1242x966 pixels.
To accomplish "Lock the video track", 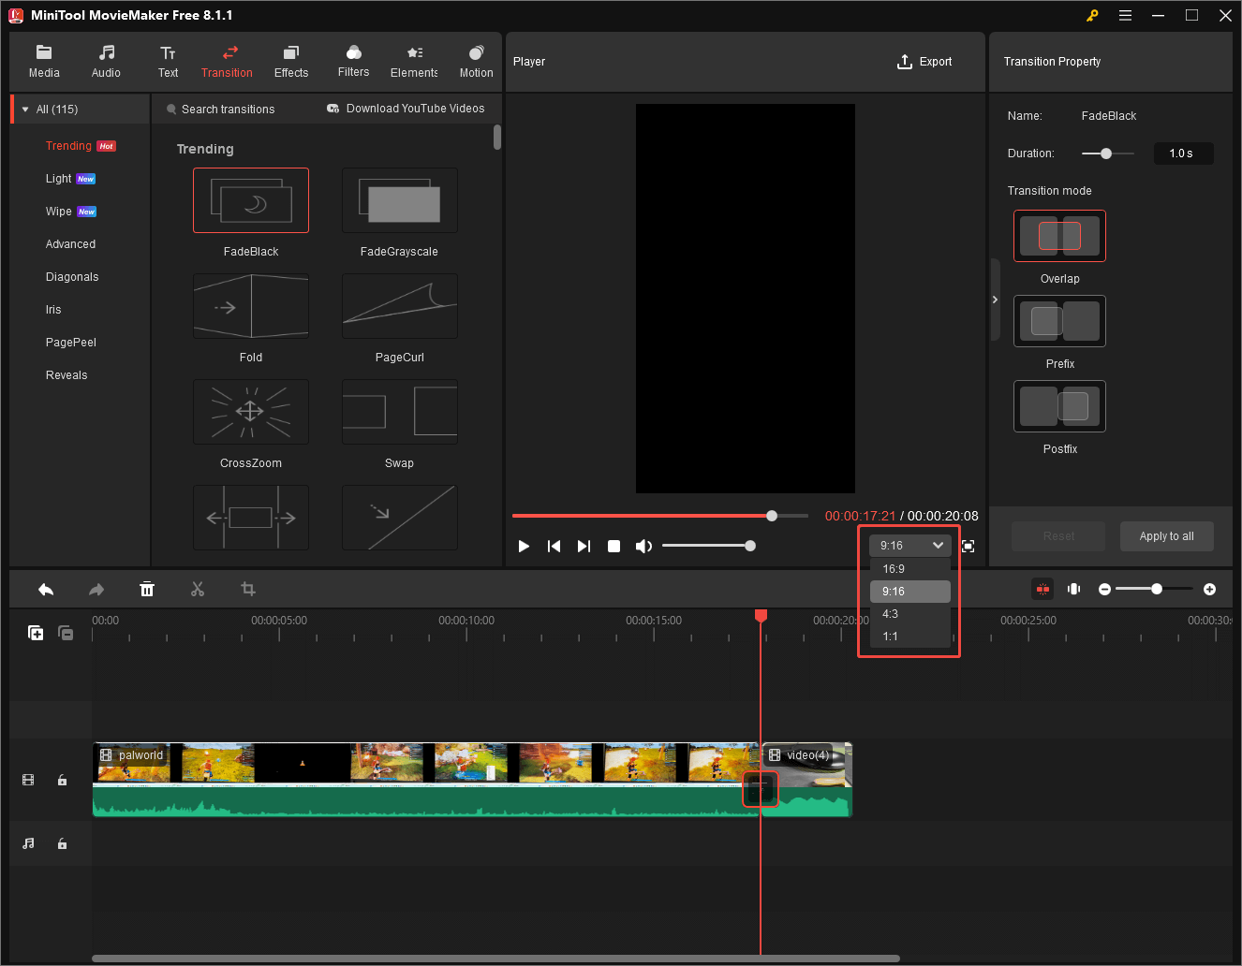I will pyautogui.click(x=62, y=780).
